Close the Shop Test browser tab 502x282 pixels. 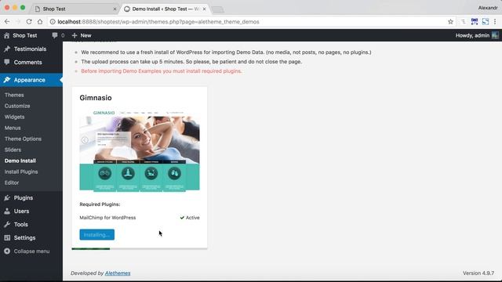(115, 9)
